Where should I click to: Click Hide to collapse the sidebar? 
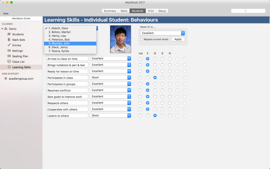point(6,14)
